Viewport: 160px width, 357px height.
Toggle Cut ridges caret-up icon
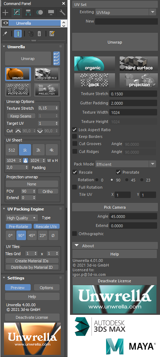pos(18,131)
